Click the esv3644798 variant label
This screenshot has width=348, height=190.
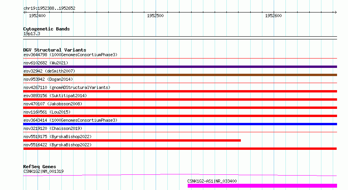pos(70,55)
